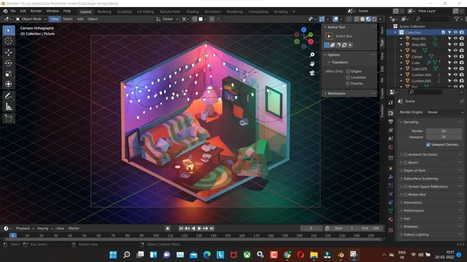Enable Motion Blur checkbox
The height and width of the screenshot is (262, 467).
pyautogui.click(x=406, y=194)
